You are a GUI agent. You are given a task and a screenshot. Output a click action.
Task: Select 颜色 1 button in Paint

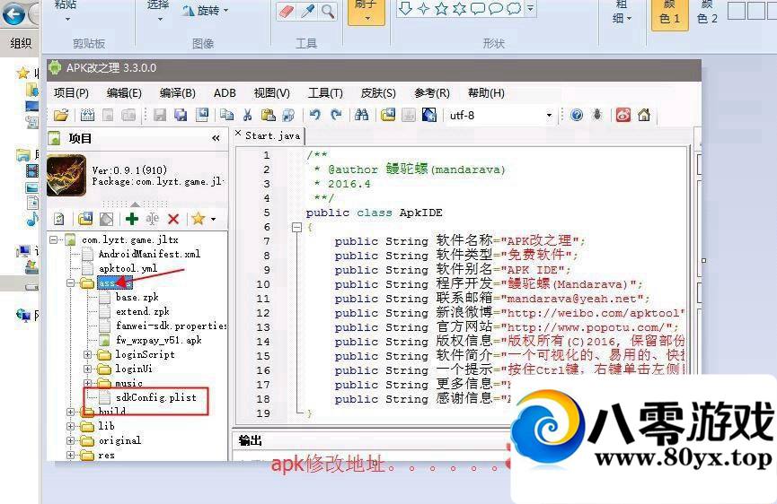(669, 13)
